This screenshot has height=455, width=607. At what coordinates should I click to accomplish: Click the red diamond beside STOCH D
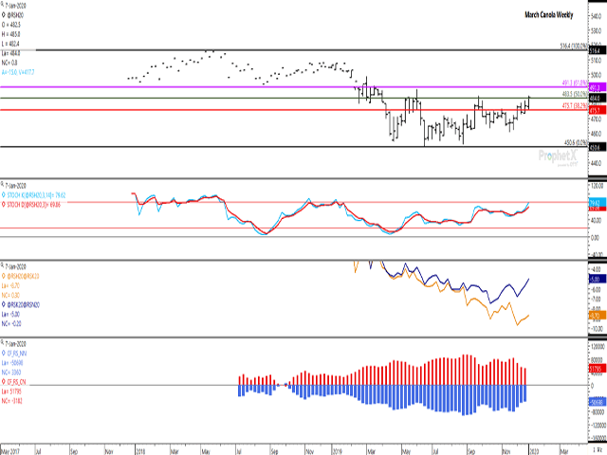click(4, 205)
